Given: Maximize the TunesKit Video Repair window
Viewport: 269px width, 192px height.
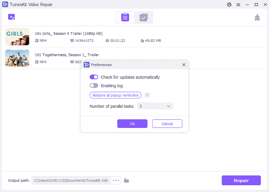Looking at the screenshot, I should [256, 4].
